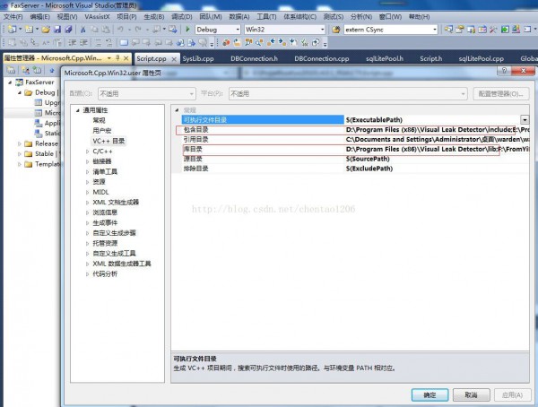Image resolution: width=538 pixels, height=407 pixels.
Task: Select 用户宏 in the tree
Action: [x=102, y=131]
